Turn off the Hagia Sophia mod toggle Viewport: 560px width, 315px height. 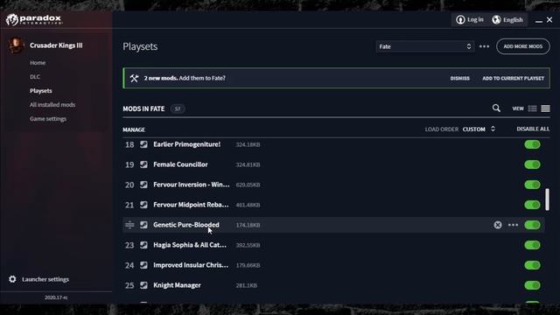coord(532,245)
